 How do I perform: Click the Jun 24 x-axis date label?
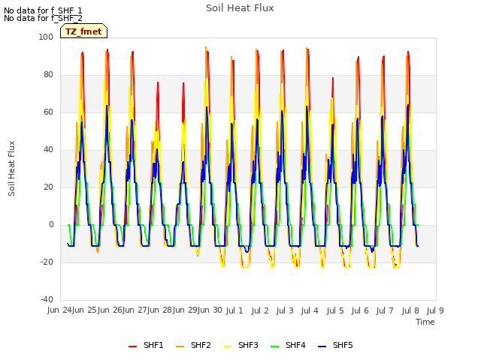coord(60,310)
